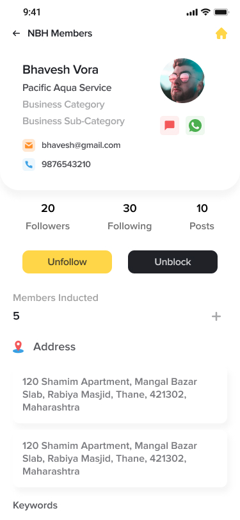
Task: Tap the blue phone call icon
Action: click(29, 165)
